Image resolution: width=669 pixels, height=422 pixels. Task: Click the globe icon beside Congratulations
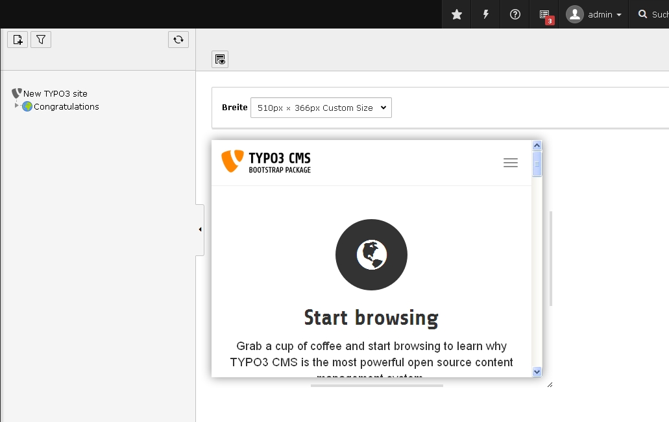click(27, 106)
